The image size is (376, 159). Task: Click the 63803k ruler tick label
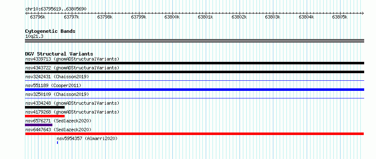coord(272,17)
